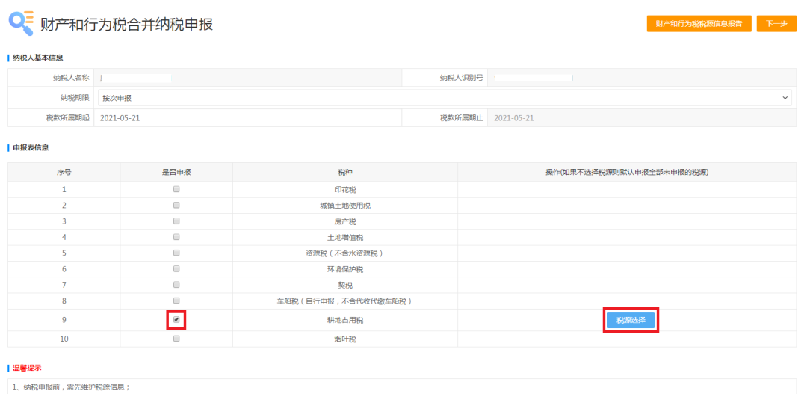Check the 烟叶税 checkbox

point(176,339)
